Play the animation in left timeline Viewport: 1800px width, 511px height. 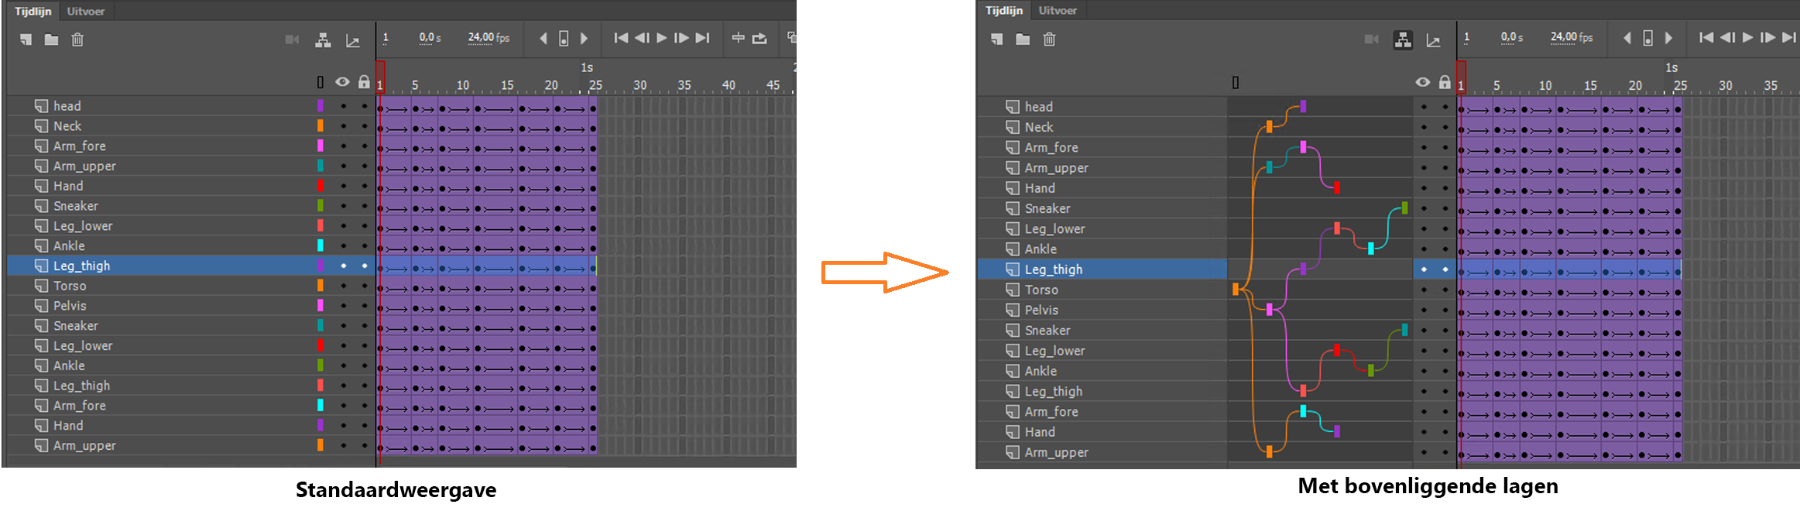662,38
